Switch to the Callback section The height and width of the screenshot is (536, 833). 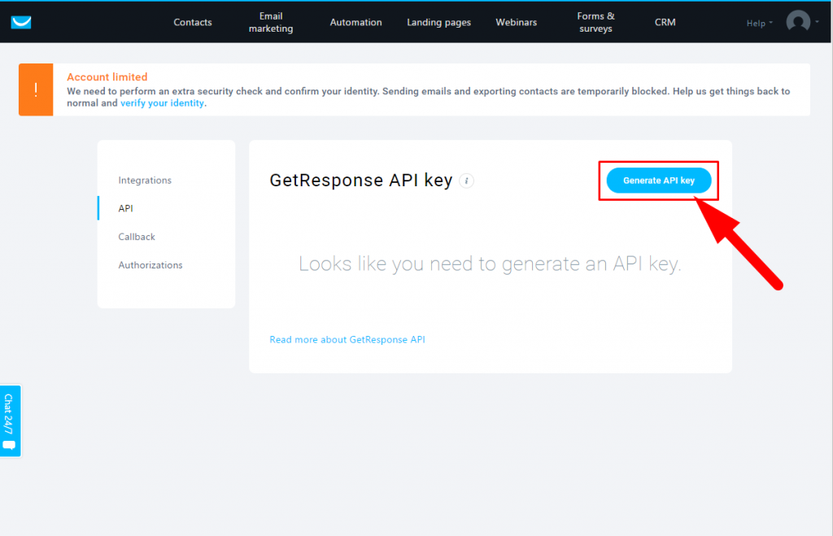pyautogui.click(x=137, y=237)
